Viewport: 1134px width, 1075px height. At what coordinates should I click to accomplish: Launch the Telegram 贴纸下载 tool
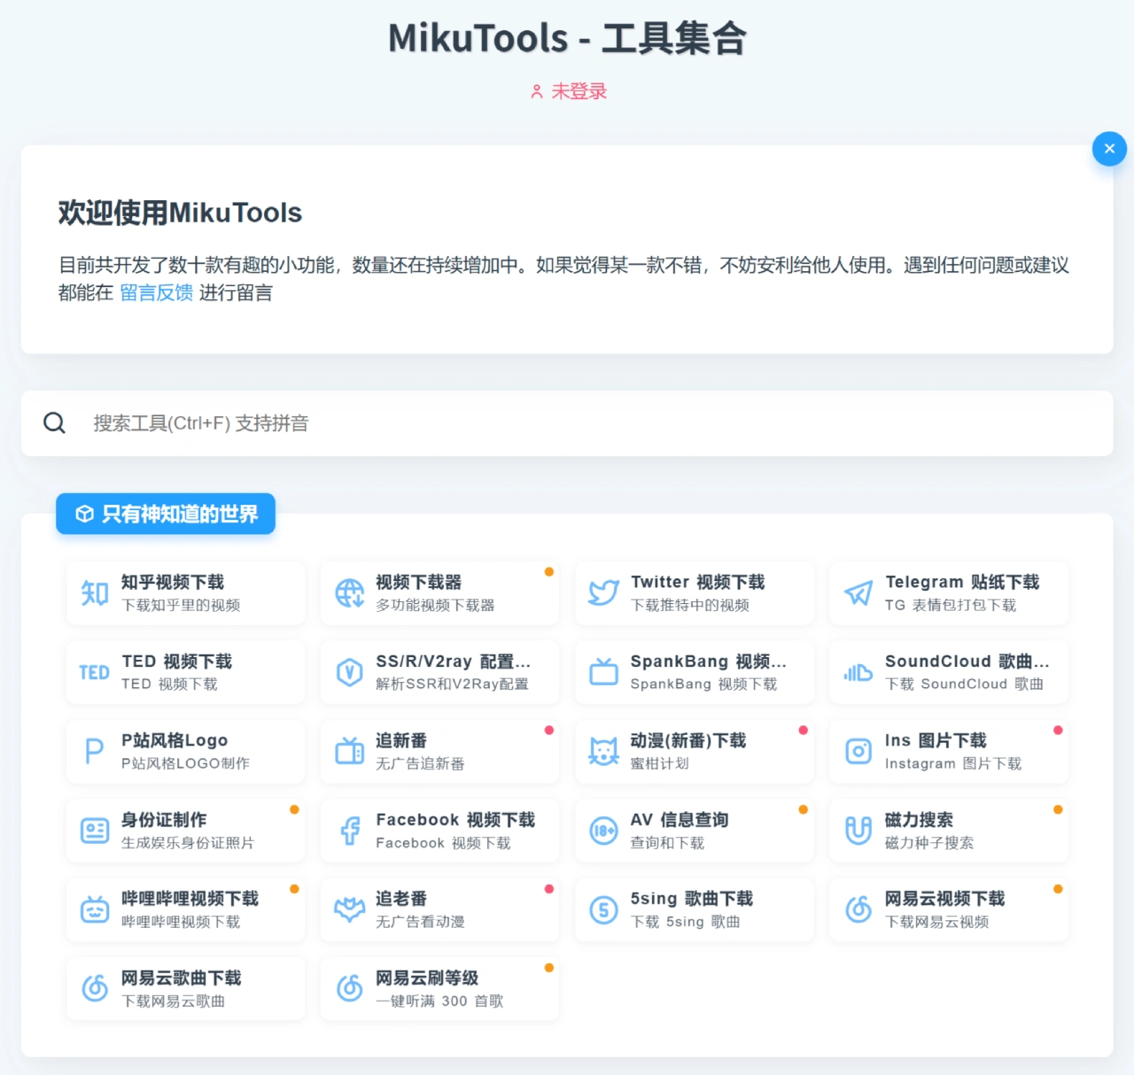948,592
